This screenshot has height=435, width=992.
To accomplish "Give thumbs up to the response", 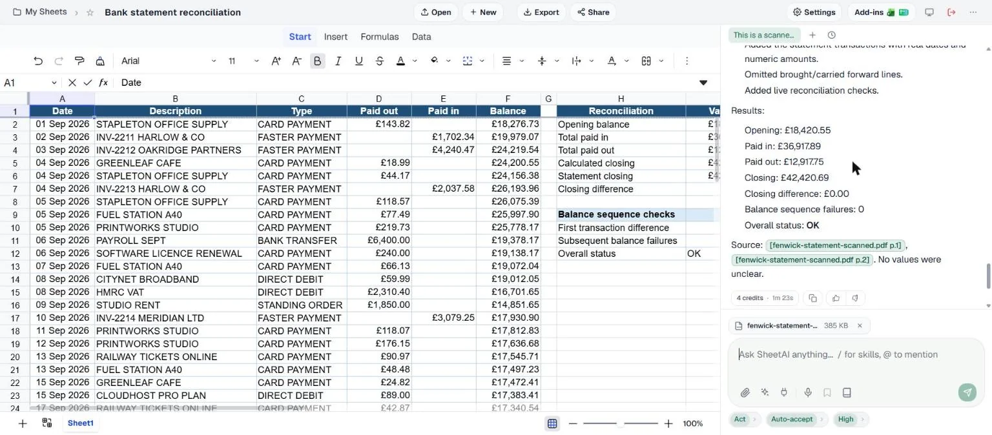I will 836,298.
